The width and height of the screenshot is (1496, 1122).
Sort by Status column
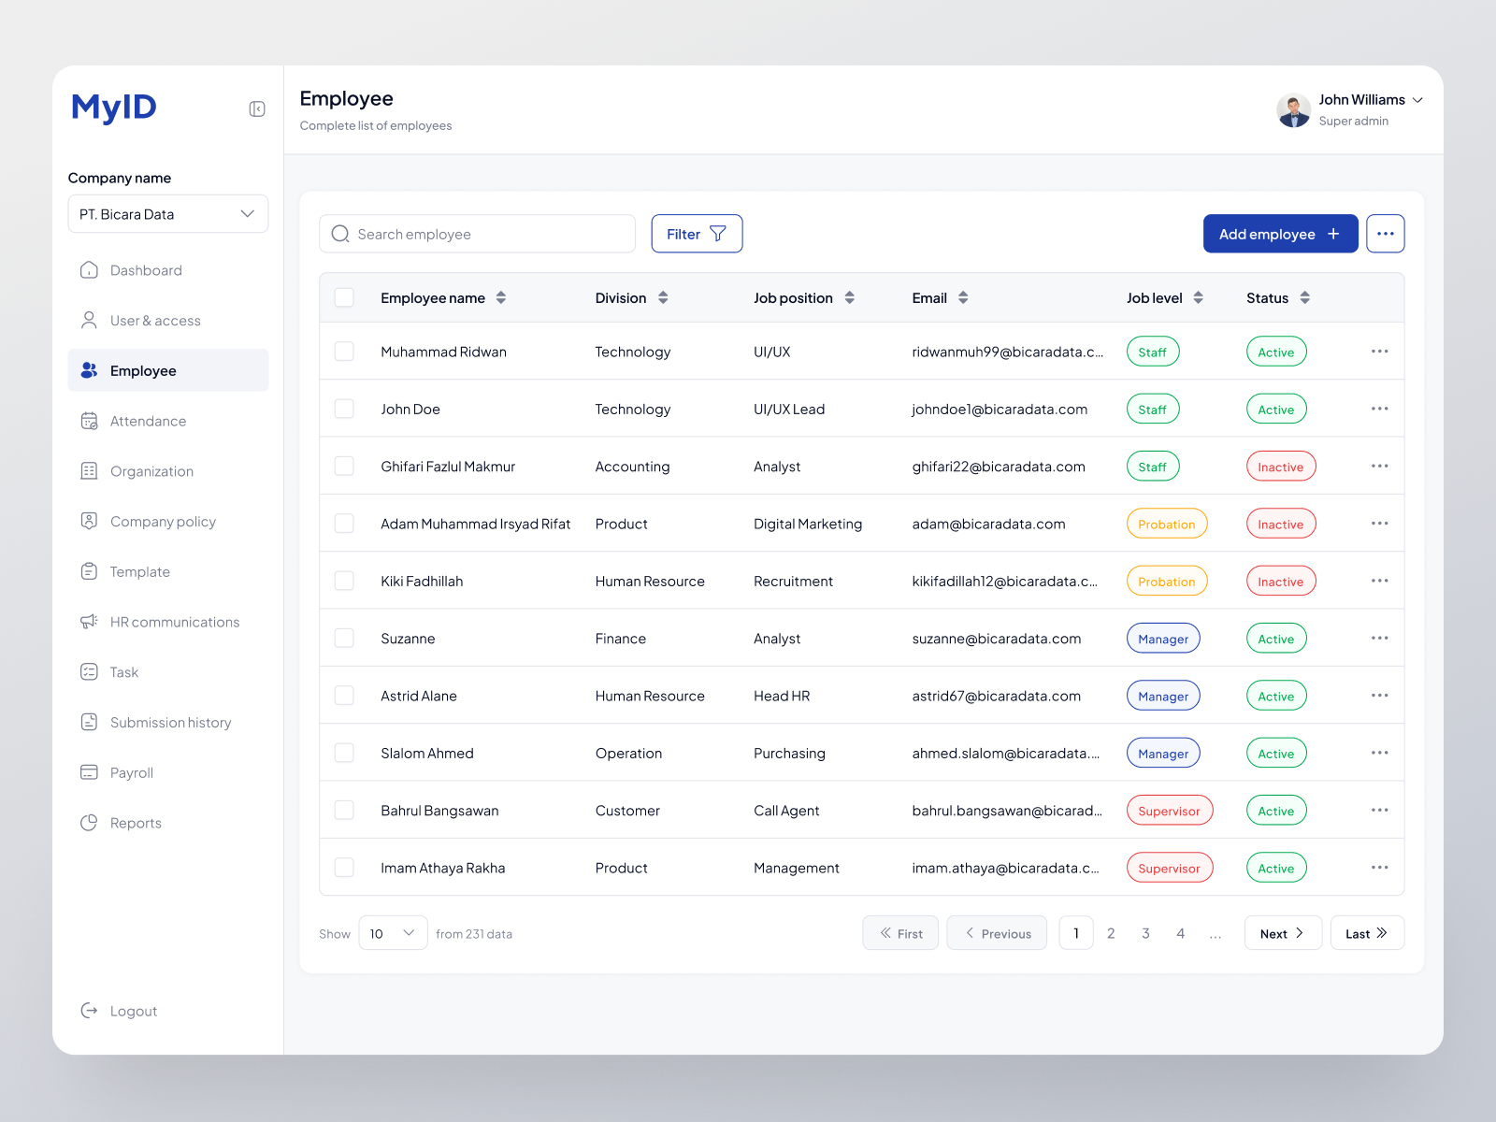pyautogui.click(x=1304, y=297)
